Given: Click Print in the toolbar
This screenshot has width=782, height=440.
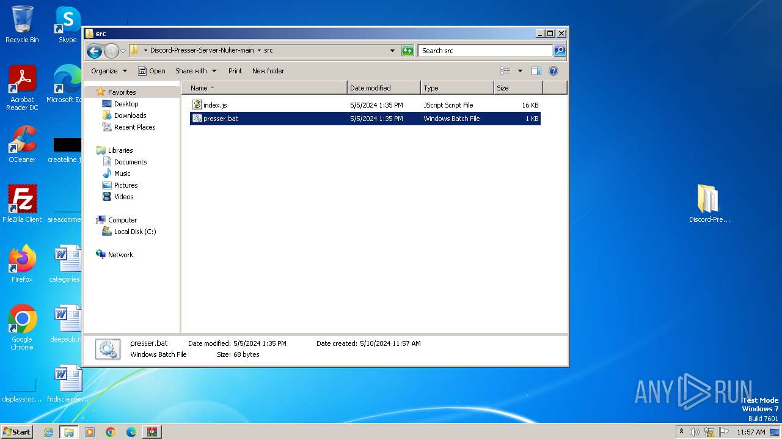Looking at the screenshot, I should point(235,71).
